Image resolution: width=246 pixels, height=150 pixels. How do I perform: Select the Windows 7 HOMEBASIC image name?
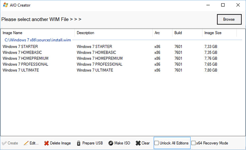coord(22,53)
